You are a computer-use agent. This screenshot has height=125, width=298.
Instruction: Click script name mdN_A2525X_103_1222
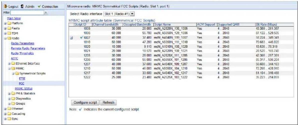(171, 77)
